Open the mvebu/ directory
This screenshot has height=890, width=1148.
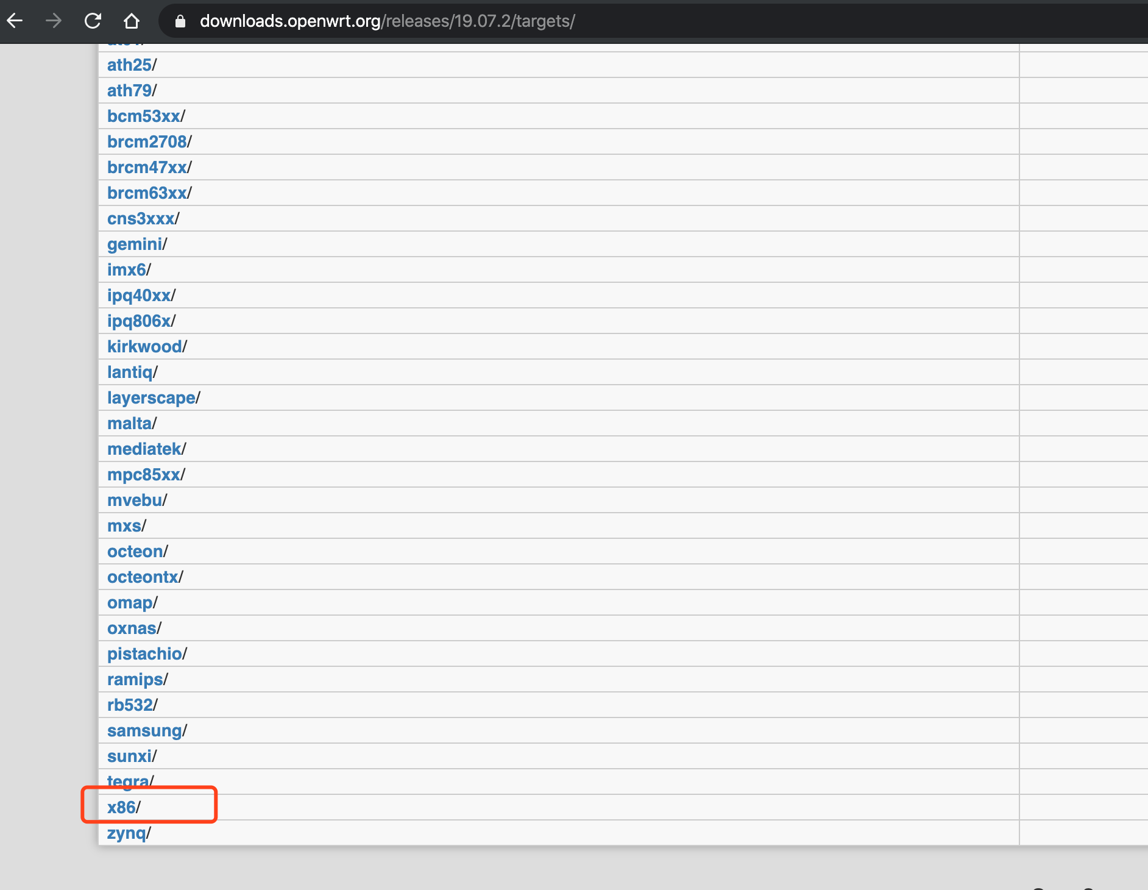tap(135, 500)
